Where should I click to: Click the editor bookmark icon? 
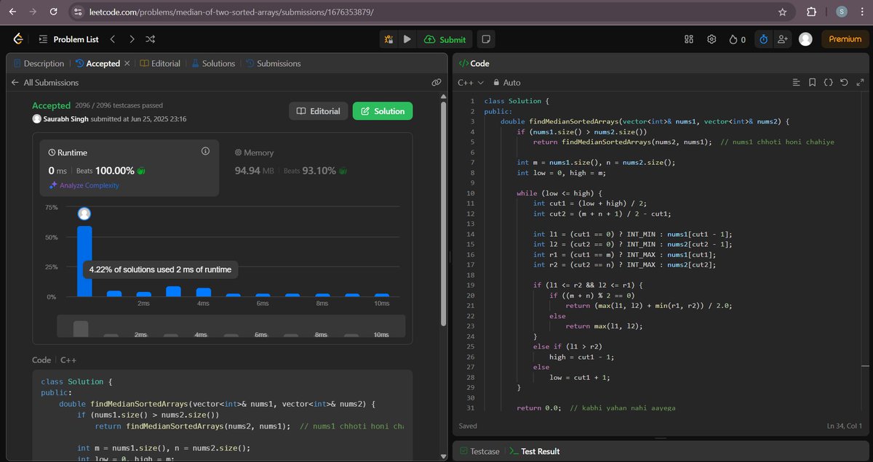[812, 83]
